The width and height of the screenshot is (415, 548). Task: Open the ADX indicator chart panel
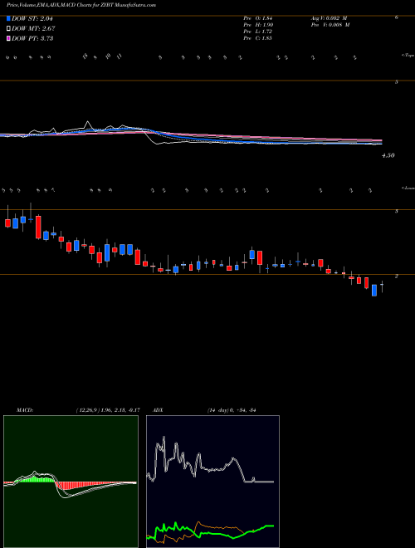212,482
